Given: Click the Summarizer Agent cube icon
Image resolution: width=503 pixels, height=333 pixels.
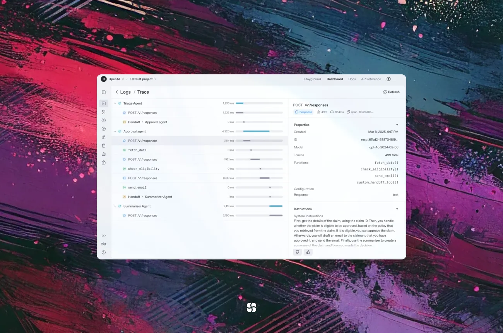Looking at the screenshot, I should tap(120, 206).
